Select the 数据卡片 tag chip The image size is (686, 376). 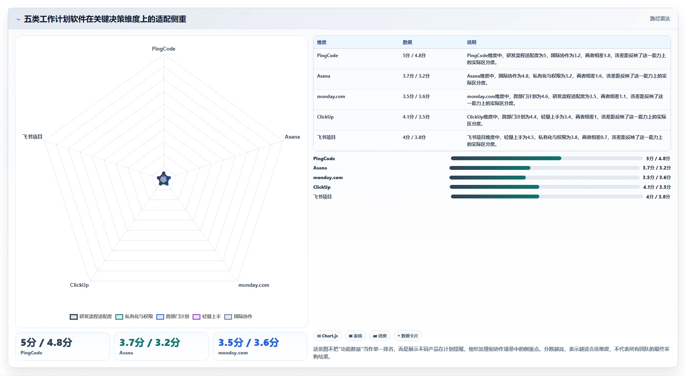[408, 336]
